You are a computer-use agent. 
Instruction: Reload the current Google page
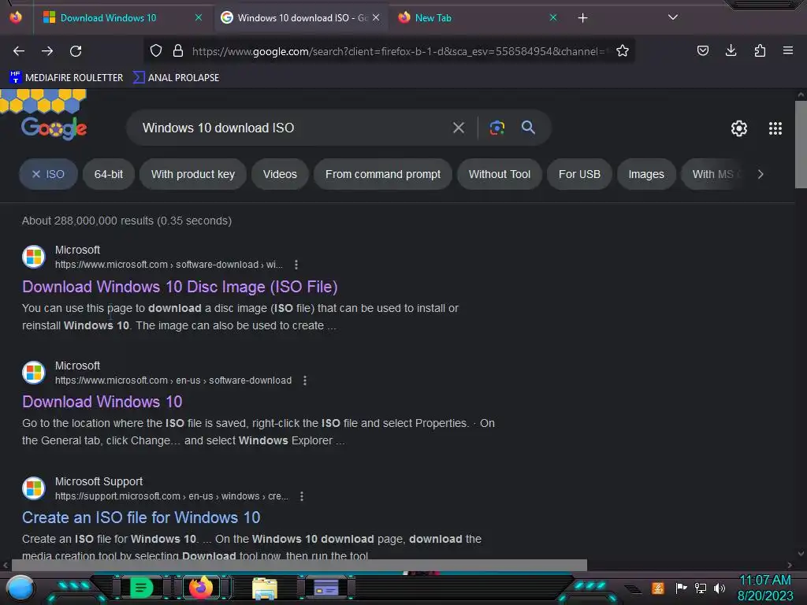pos(76,51)
